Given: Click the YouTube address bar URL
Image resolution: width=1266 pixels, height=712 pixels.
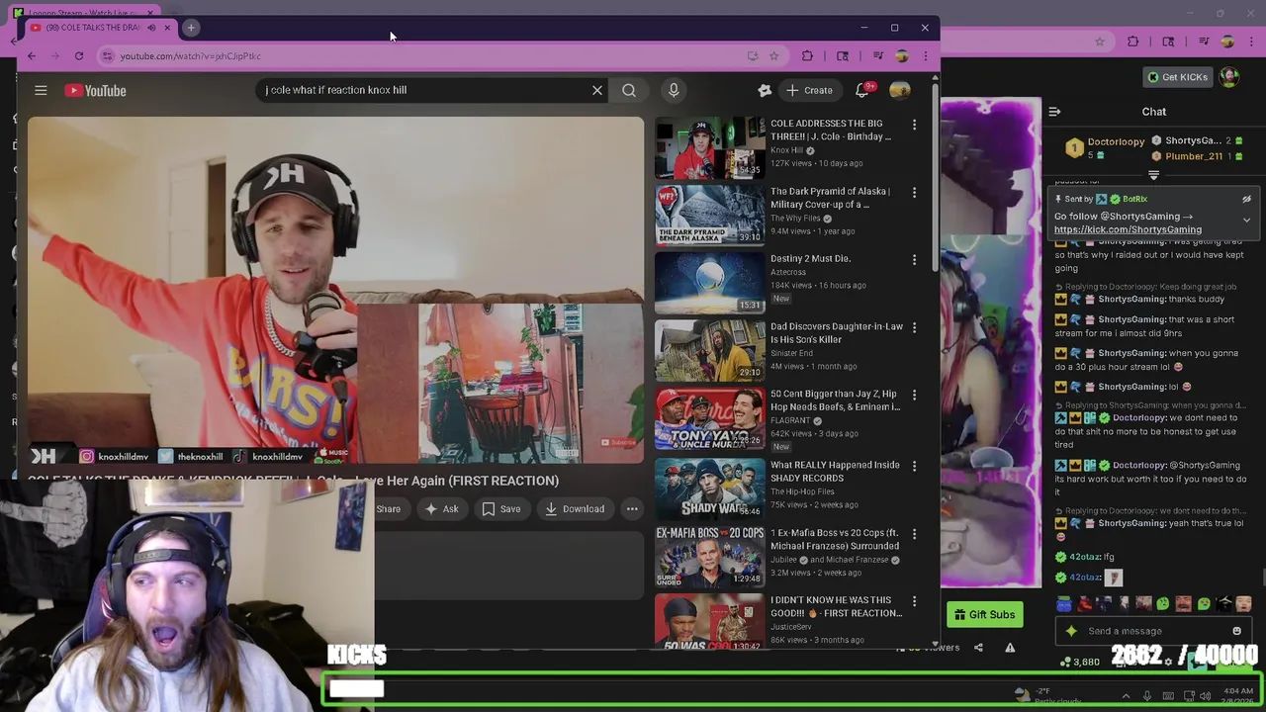Looking at the screenshot, I should [x=191, y=56].
